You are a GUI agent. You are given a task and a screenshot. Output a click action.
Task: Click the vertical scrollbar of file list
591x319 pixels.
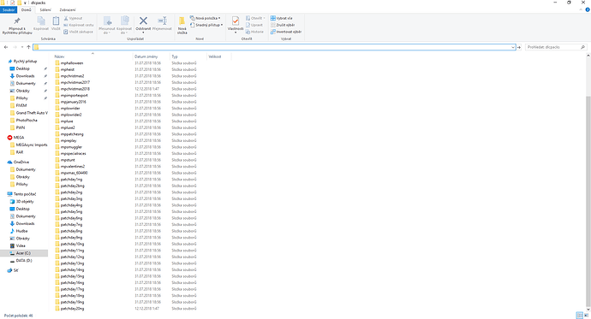(588, 201)
